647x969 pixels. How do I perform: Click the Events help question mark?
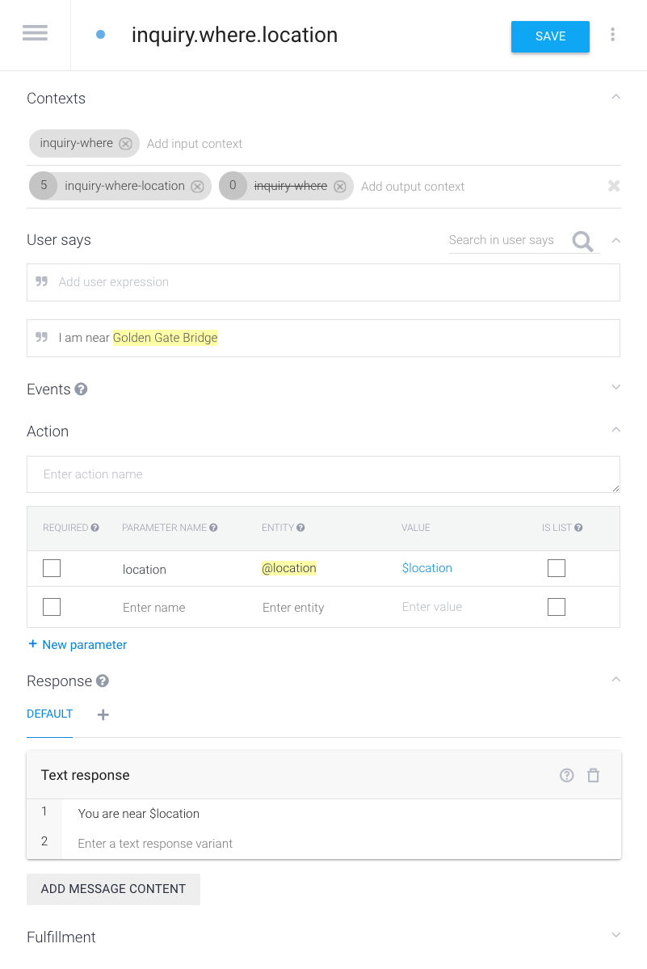80,390
